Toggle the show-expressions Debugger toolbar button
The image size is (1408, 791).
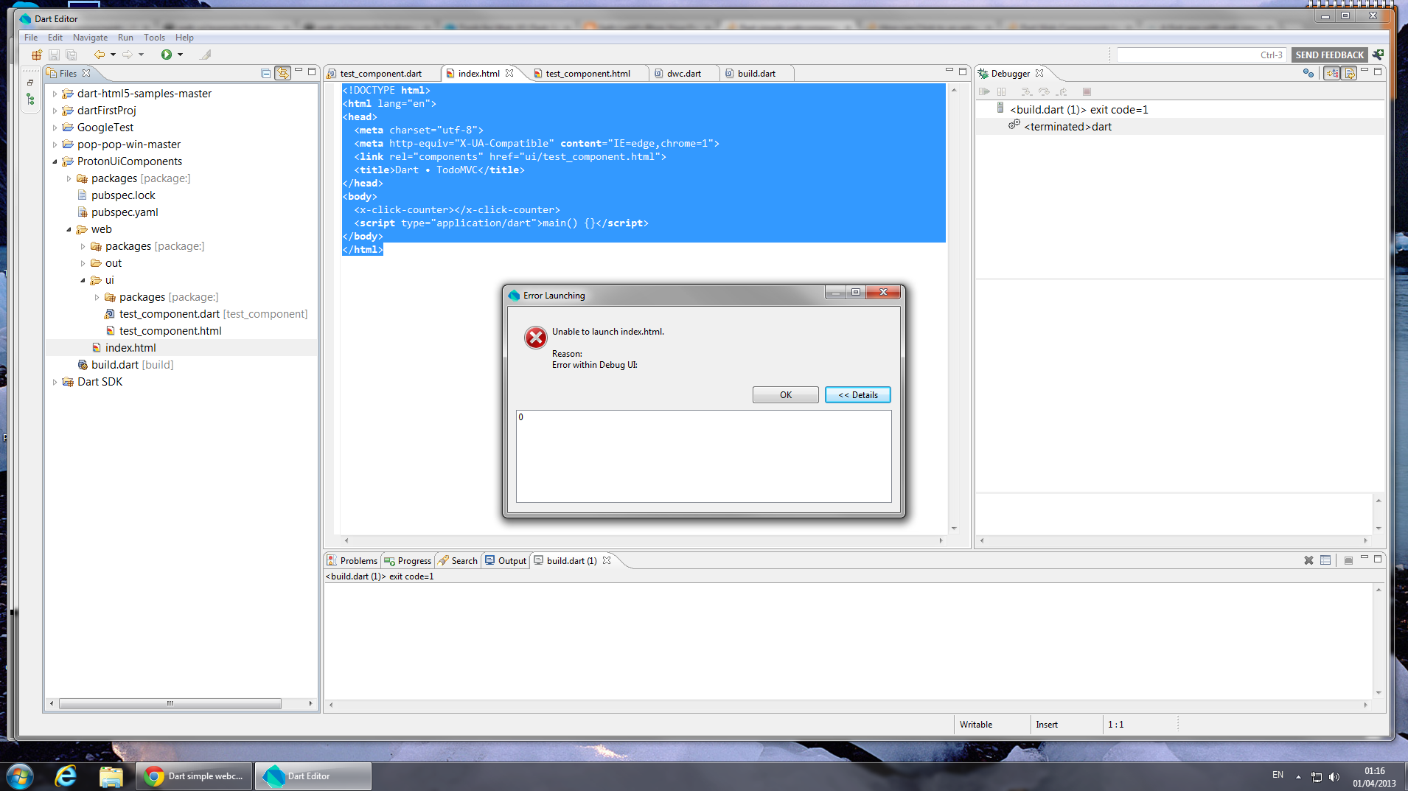tap(1332, 73)
